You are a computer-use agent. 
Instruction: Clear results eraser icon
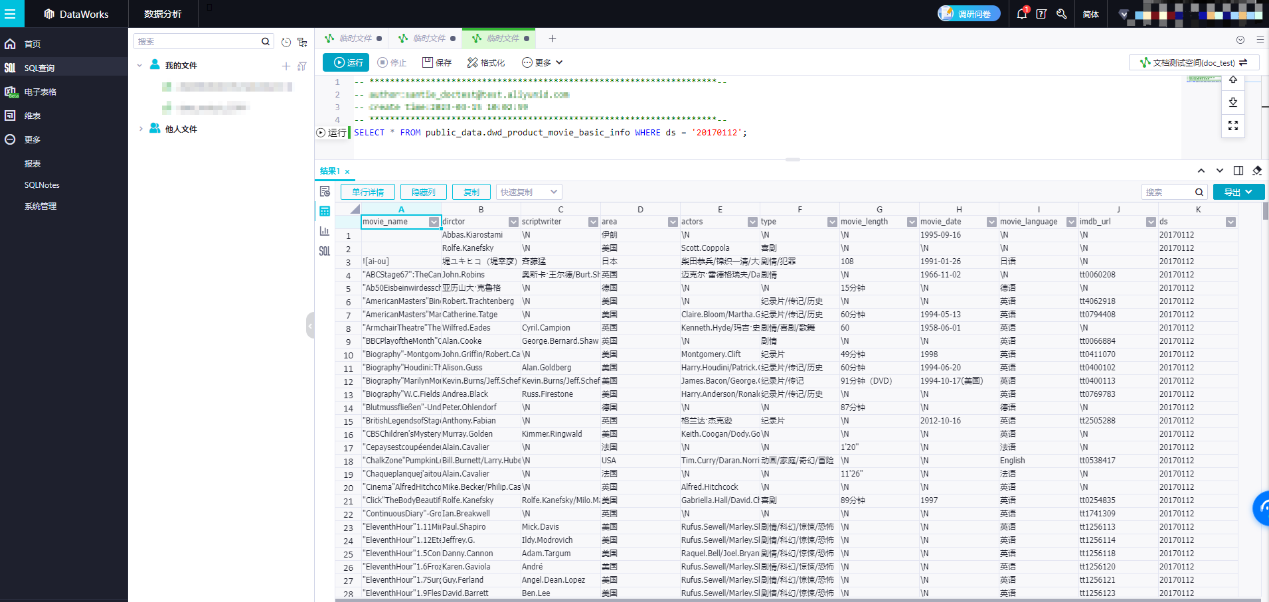coord(1257,171)
